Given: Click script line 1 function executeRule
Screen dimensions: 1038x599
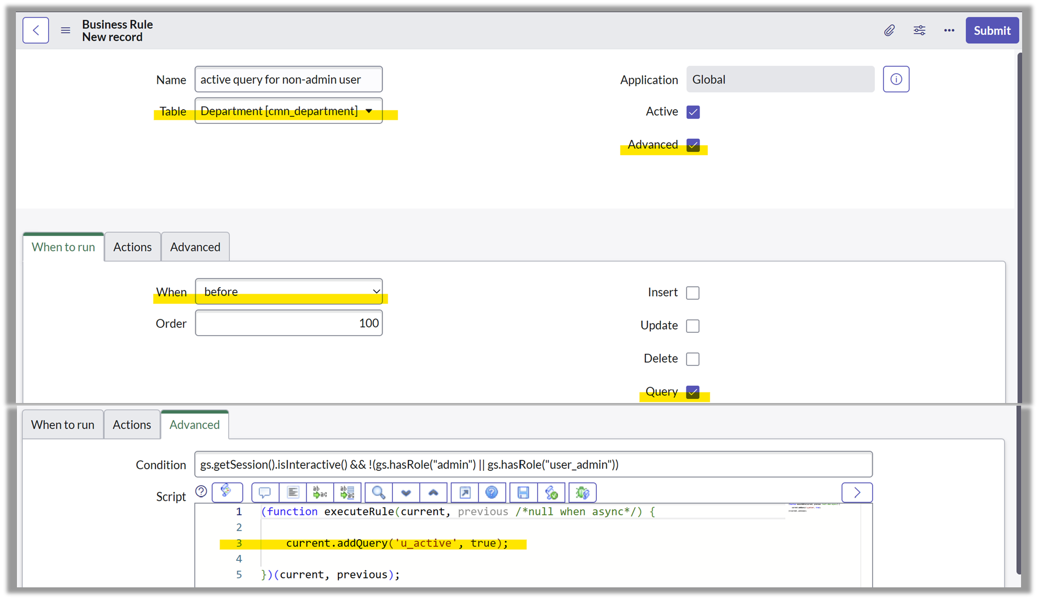Looking at the screenshot, I should [458, 512].
